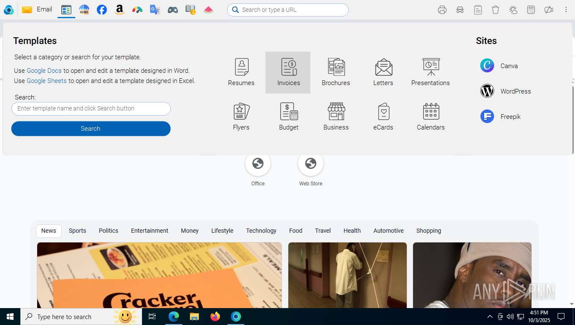The image size is (575, 325).
Task: Switch to the Money tab
Action: click(x=190, y=231)
